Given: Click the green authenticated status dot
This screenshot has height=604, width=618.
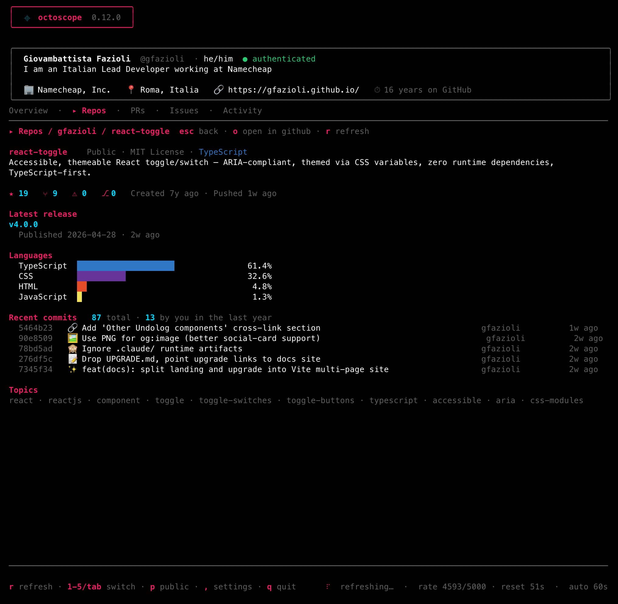Looking at the screenshot, I should tap(245, 59).
